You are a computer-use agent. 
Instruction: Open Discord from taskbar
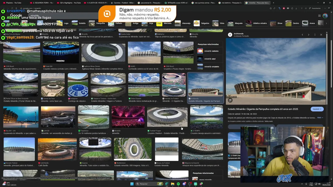coord(184,184)
